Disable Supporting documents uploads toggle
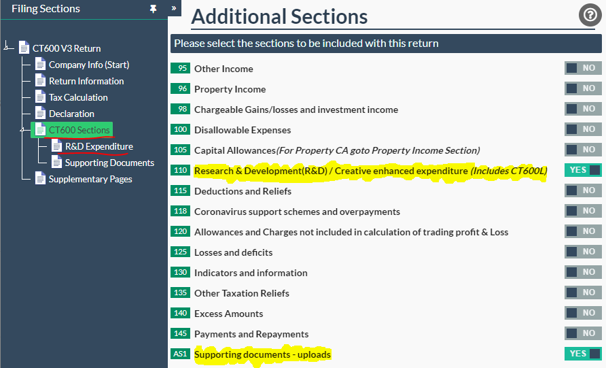Image resolution: width=606 pixels, height=368 pixels. [x=583, y=354]
